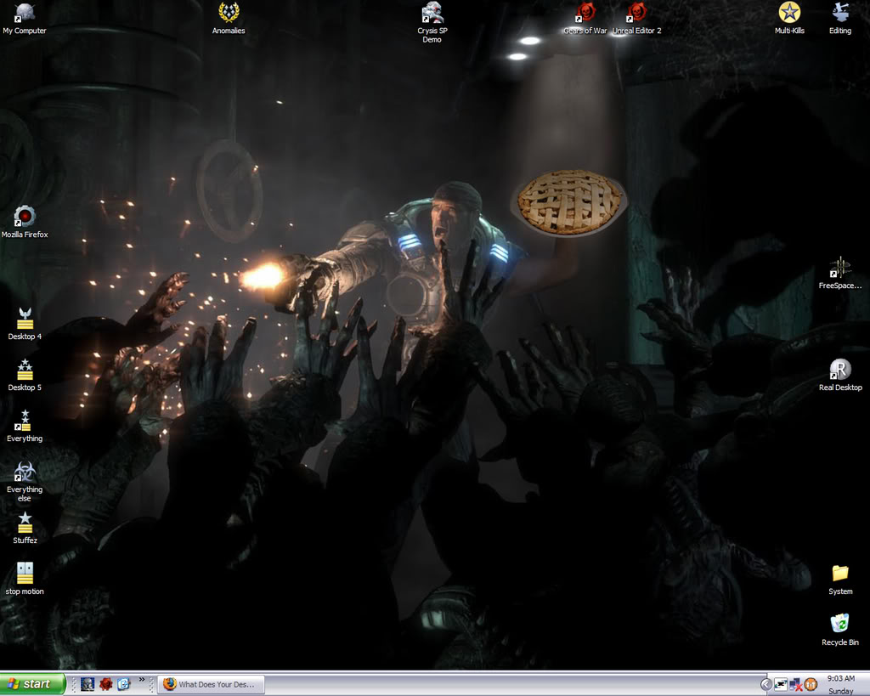Viewport: 870px width, 696px height.
Task: Click the 9:03 AM clock
Action: coord(840,678)
